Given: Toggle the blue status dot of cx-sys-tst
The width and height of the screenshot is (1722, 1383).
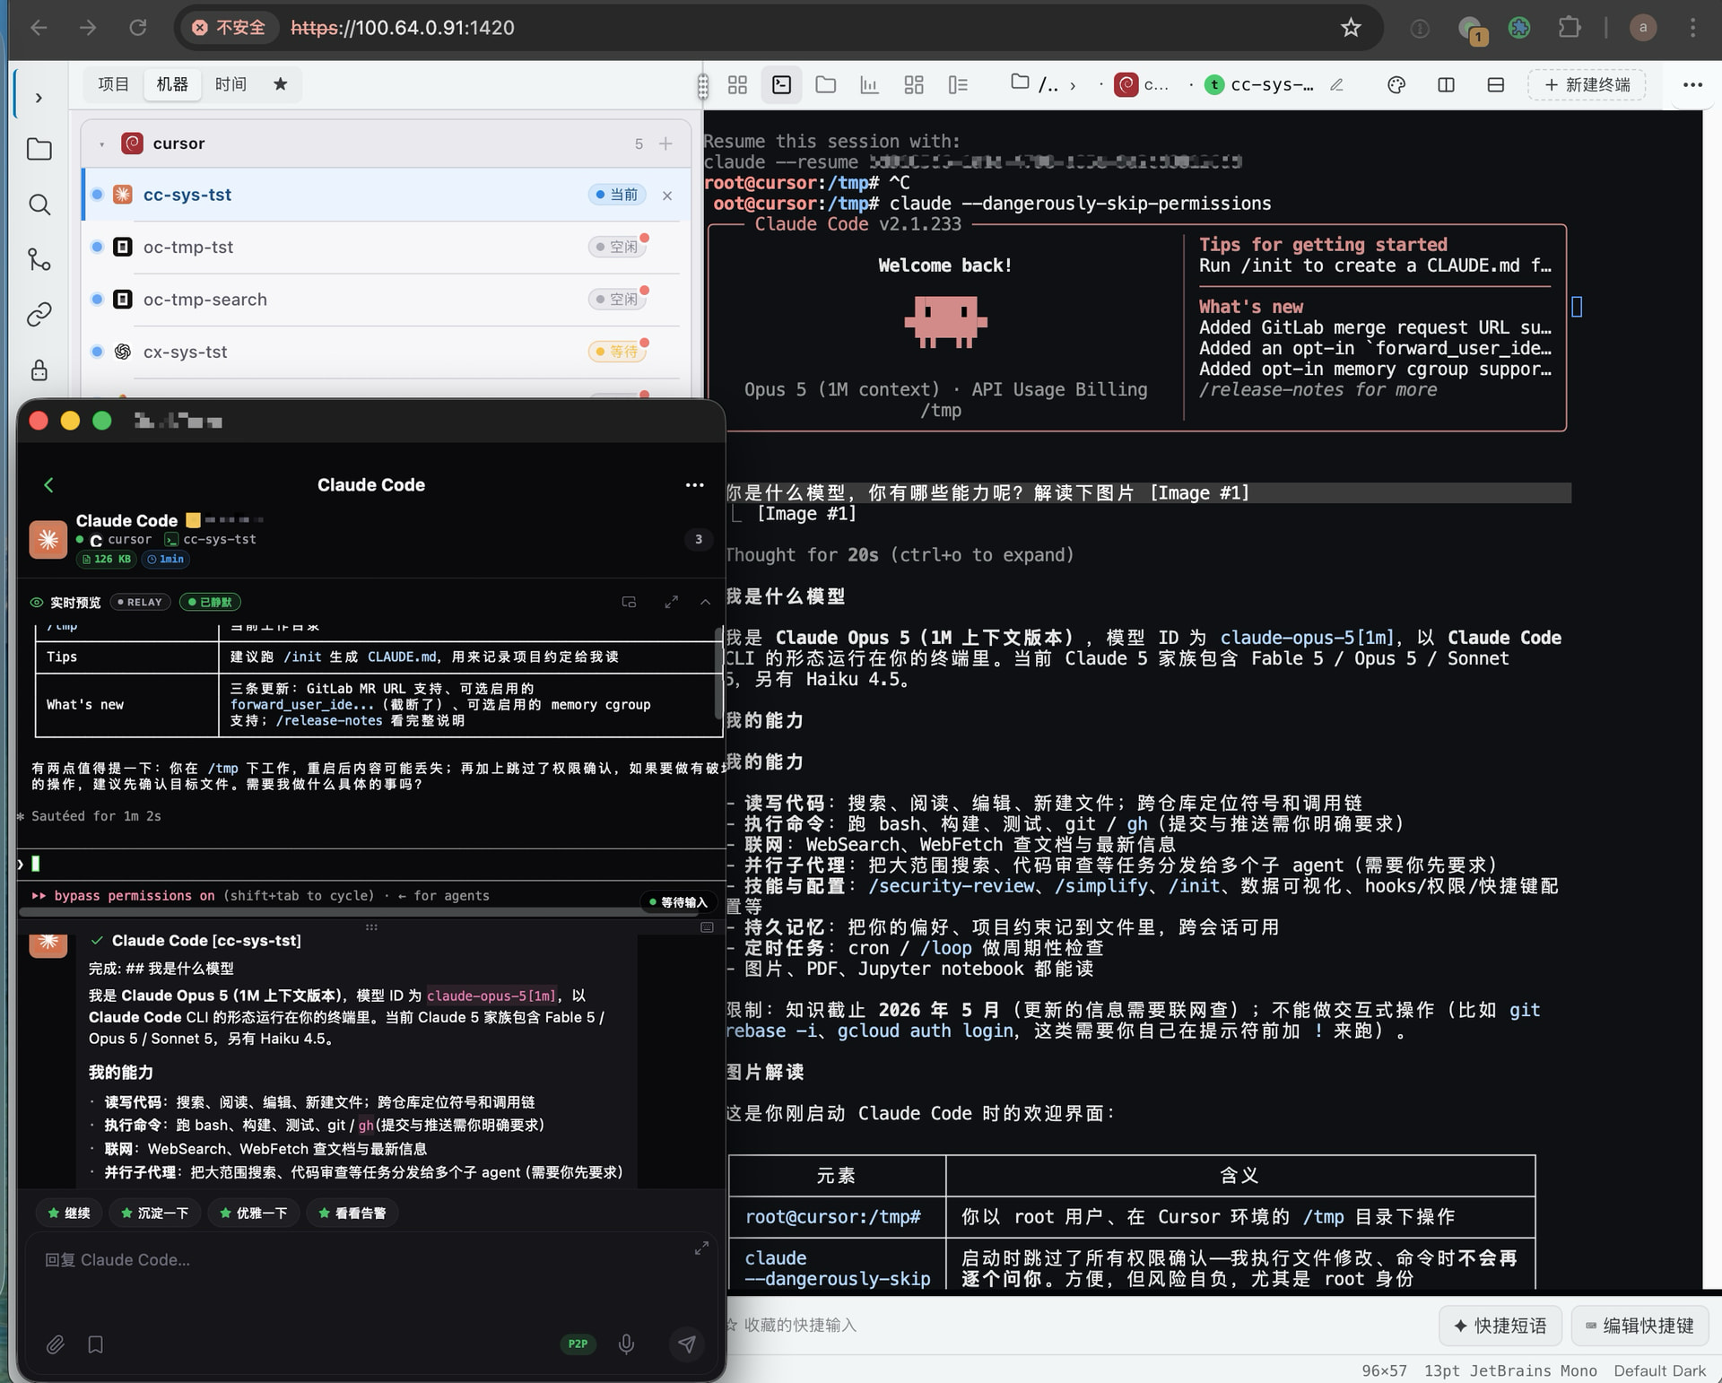Looking at the screenshot, I should coord(97,352).
